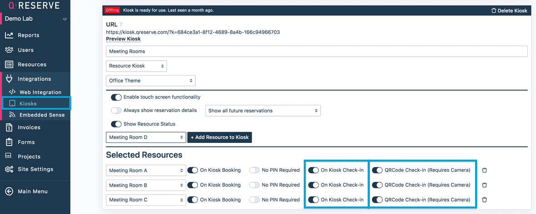536x214 pixels.
Task: Click the Invoices document icon
Action: tap(9, 127)
